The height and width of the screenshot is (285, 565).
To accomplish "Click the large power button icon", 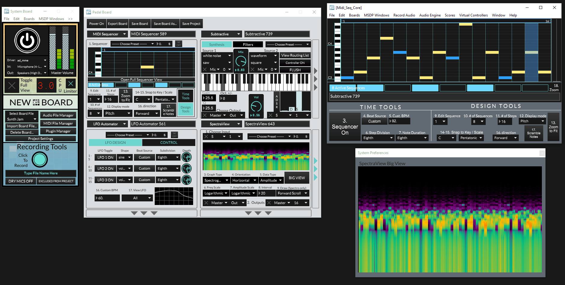I will click(27, 41).
